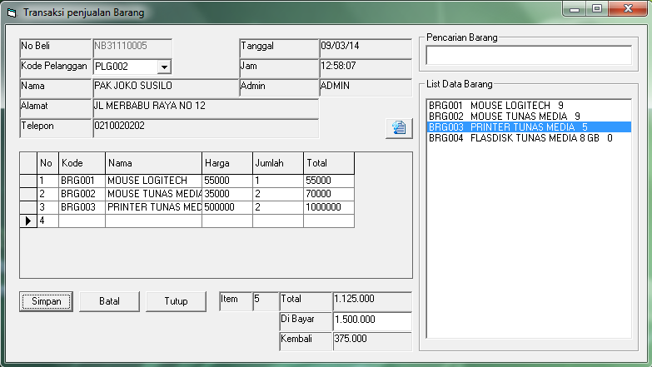Click Harga cell 500000
This screenshot has height=367, width=652.
point(227,207)
